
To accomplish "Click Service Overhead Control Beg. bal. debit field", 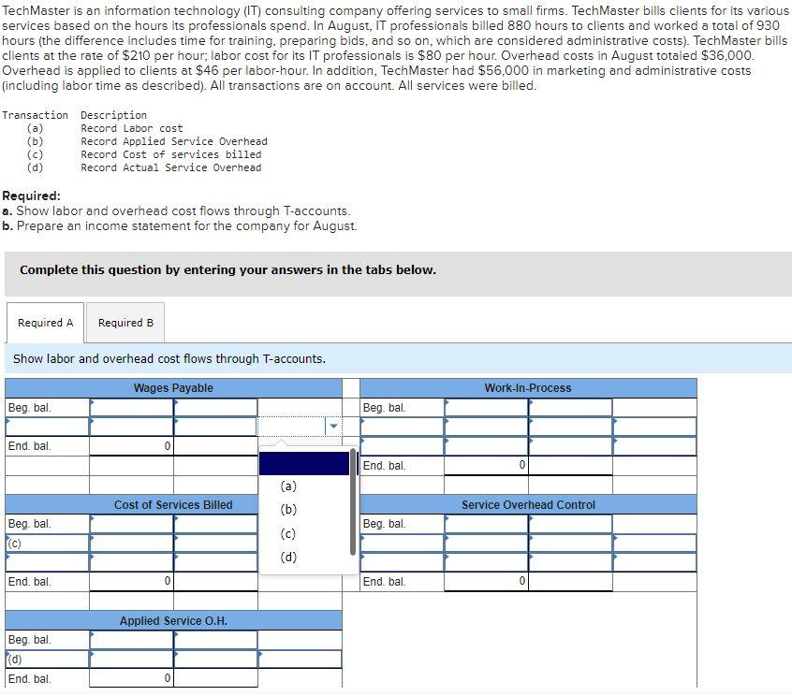I will (487, 524).
